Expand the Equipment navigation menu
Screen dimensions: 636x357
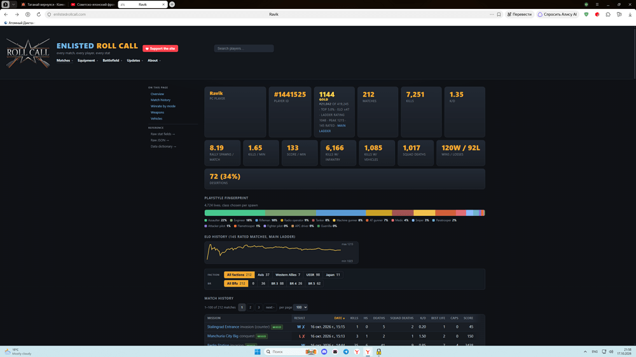[88, 60]
